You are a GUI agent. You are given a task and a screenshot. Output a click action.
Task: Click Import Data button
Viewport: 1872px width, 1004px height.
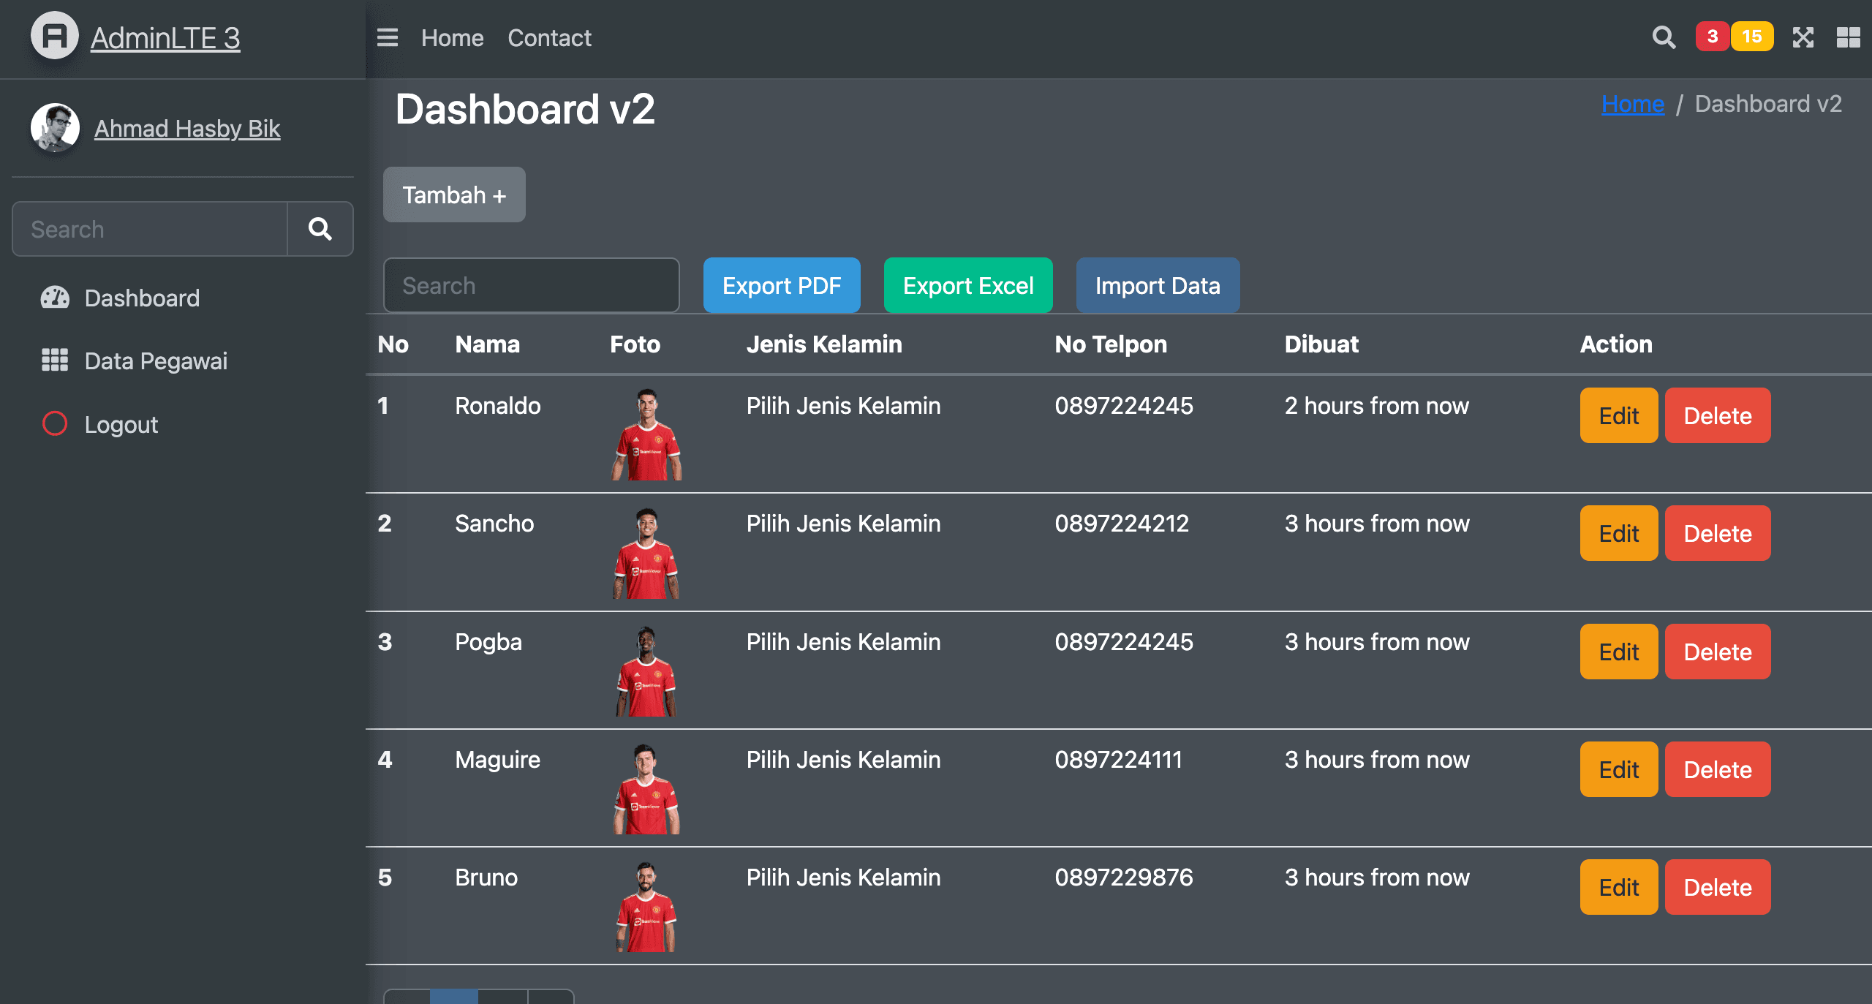click(1158, 285)
